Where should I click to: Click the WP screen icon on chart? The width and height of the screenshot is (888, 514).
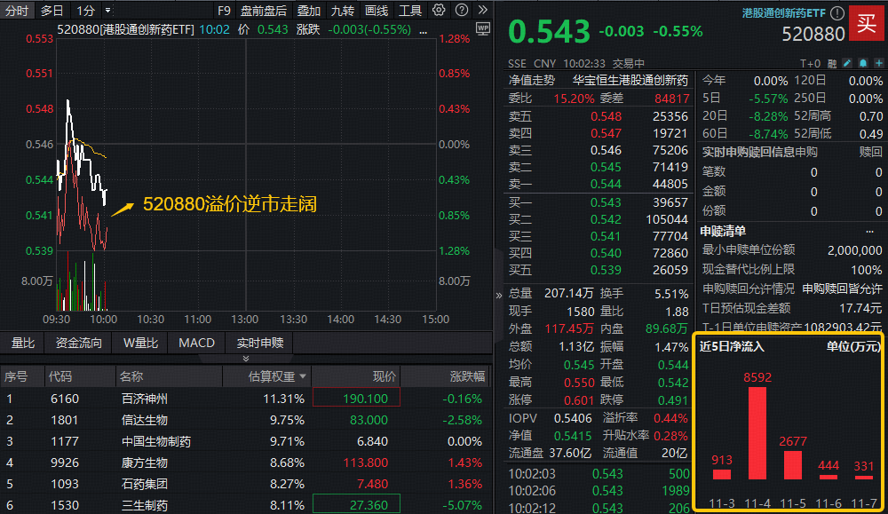click(x=483, y=28)
